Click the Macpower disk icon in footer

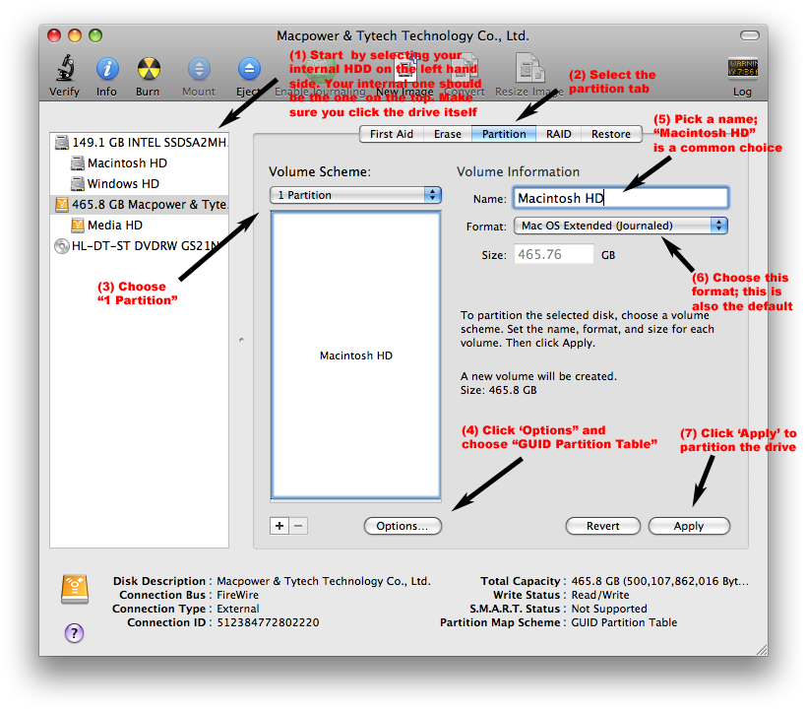75,590
